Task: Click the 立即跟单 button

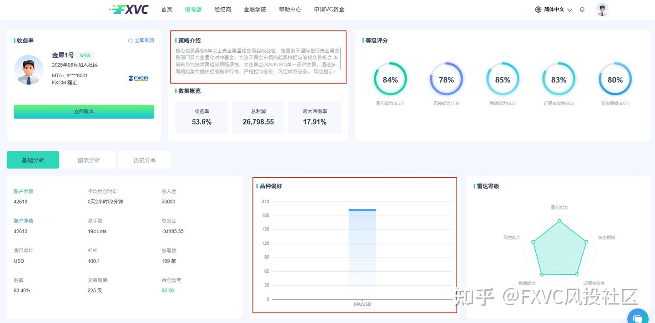Action: pos(84,111)
